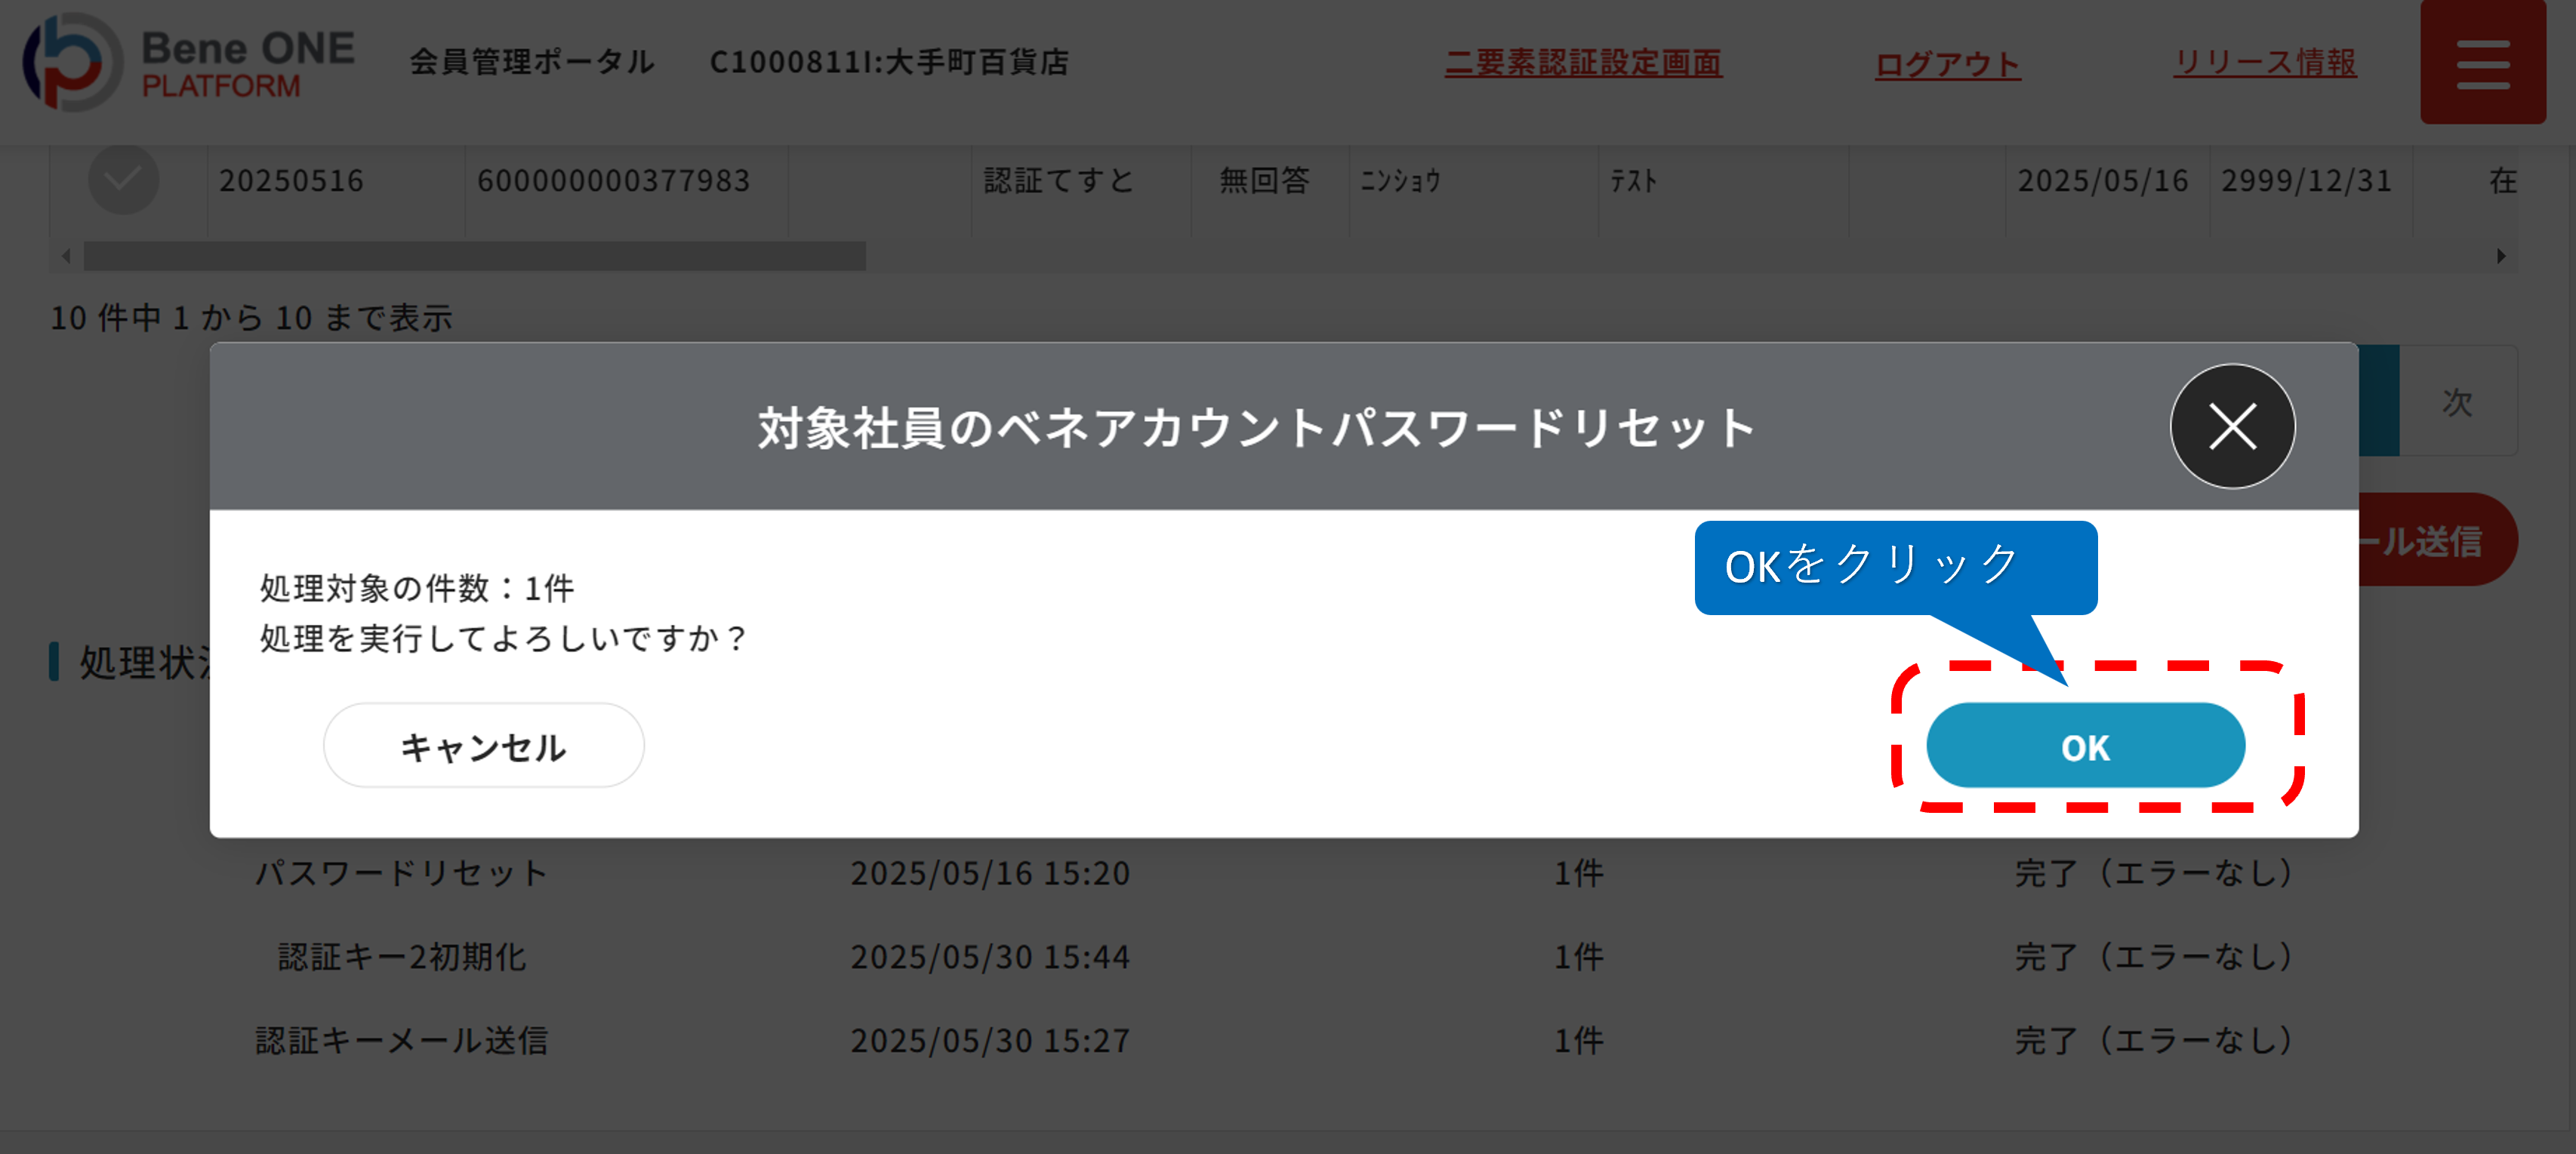
Task: Click the company label C1000811I:大手町百貨店
Action: (x=889, y=63)
